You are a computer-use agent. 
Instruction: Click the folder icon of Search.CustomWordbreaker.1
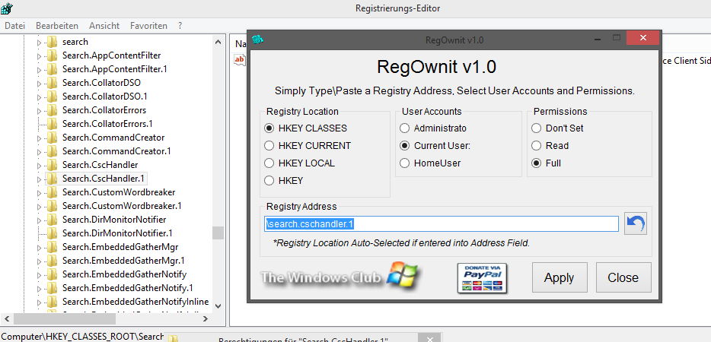(x=53, y=206)
